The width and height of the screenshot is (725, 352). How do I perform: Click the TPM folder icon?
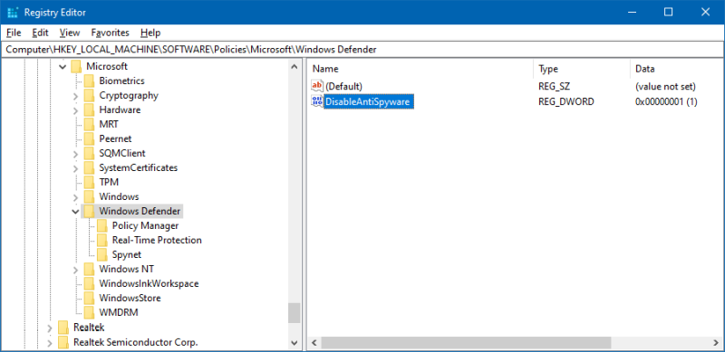pyautogui.click(x=89, y=183)
